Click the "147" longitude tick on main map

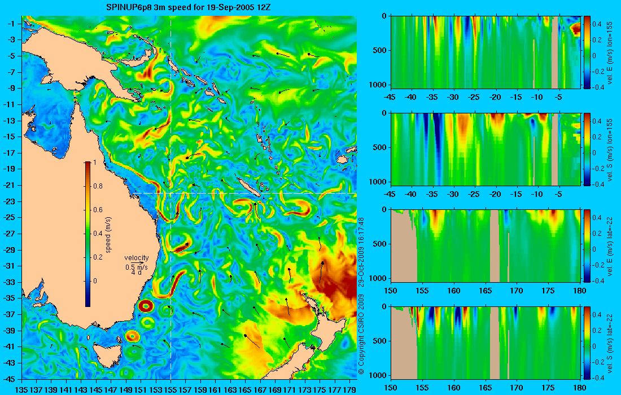111,389
